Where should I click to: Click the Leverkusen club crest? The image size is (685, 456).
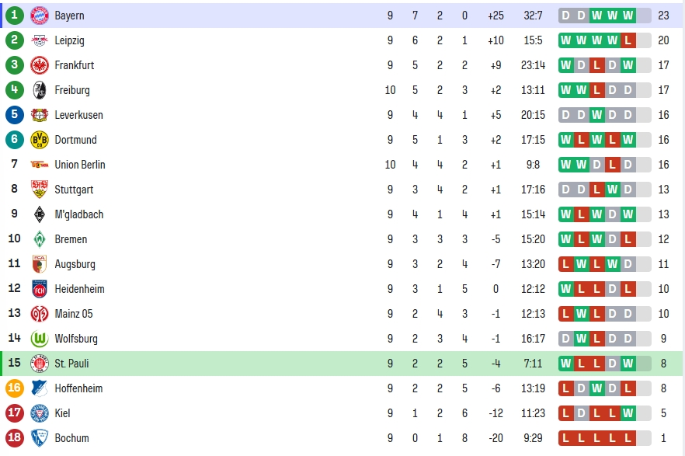[40, 115]
